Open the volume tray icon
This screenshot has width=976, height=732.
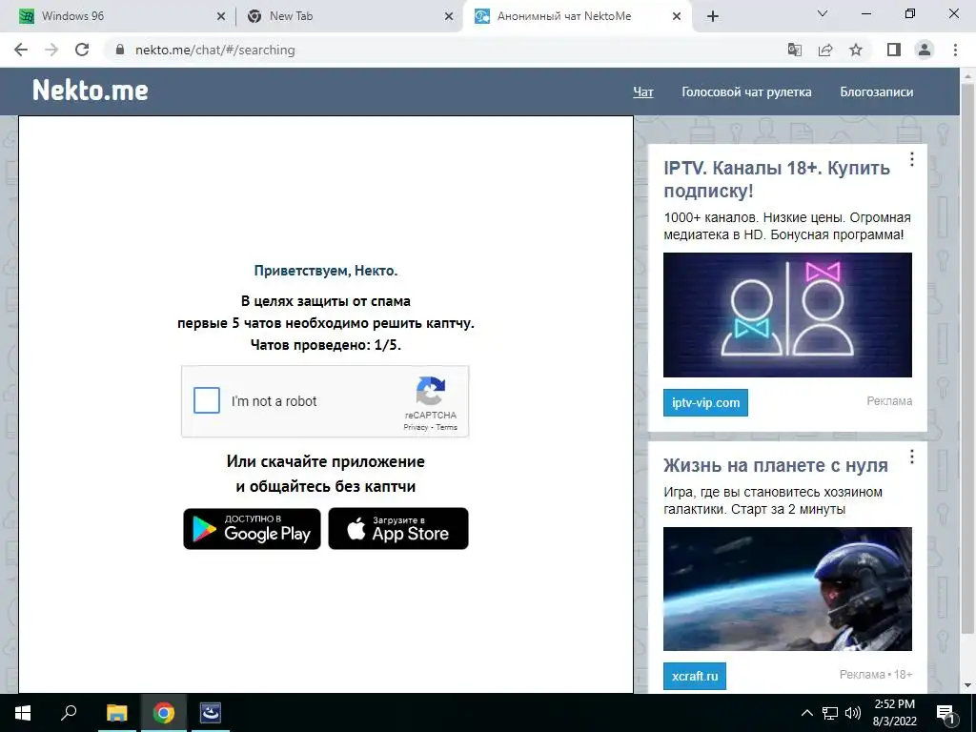pos(853,713)
